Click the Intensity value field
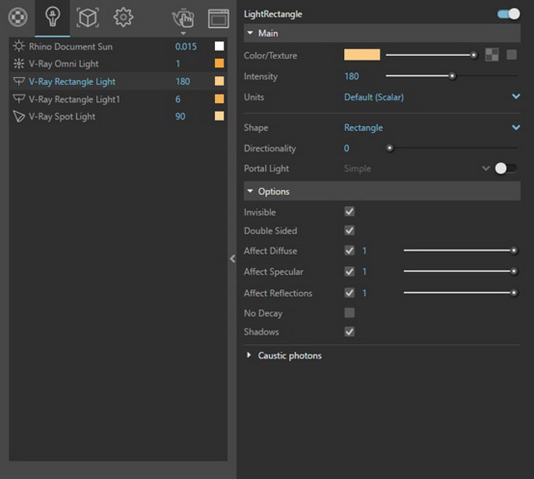The image size is (534, 479). (x=352, y=76)
